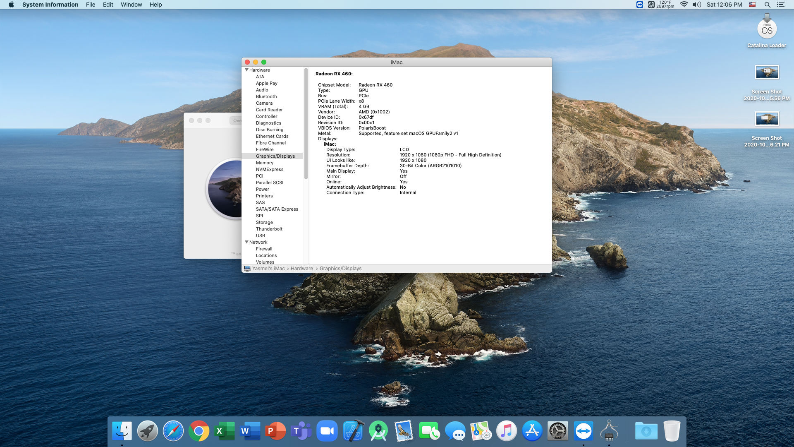Click the sidebar vertical scrollbar
The height and width of the screenshot is (447, 794).
(x=306, y=124)
